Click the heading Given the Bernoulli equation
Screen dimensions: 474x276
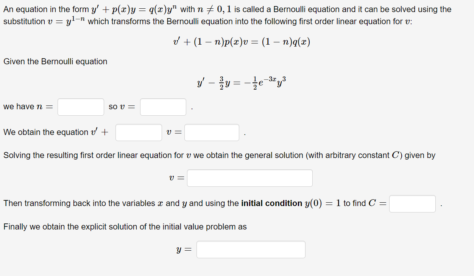coord(55,61)
